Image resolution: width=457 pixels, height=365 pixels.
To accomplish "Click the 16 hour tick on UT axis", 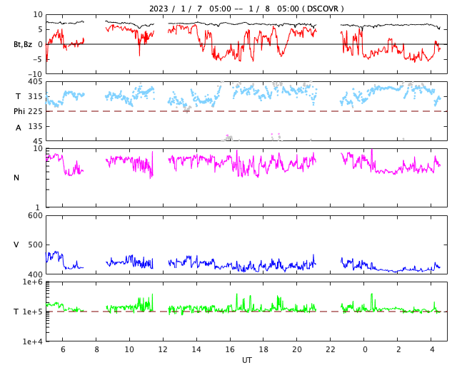I will (230, 349).
